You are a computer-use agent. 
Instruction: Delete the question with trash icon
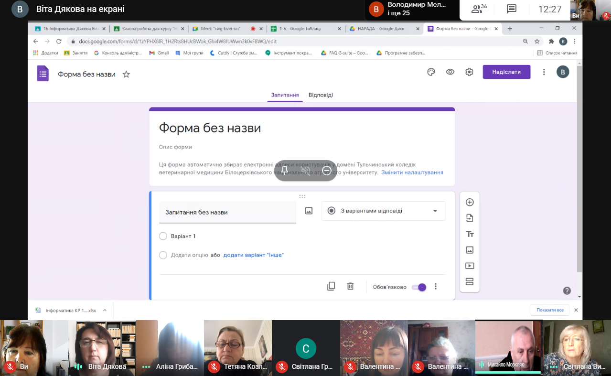pos(350,286)
